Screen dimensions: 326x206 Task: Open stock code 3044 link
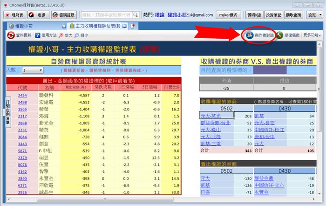(22, 137)
